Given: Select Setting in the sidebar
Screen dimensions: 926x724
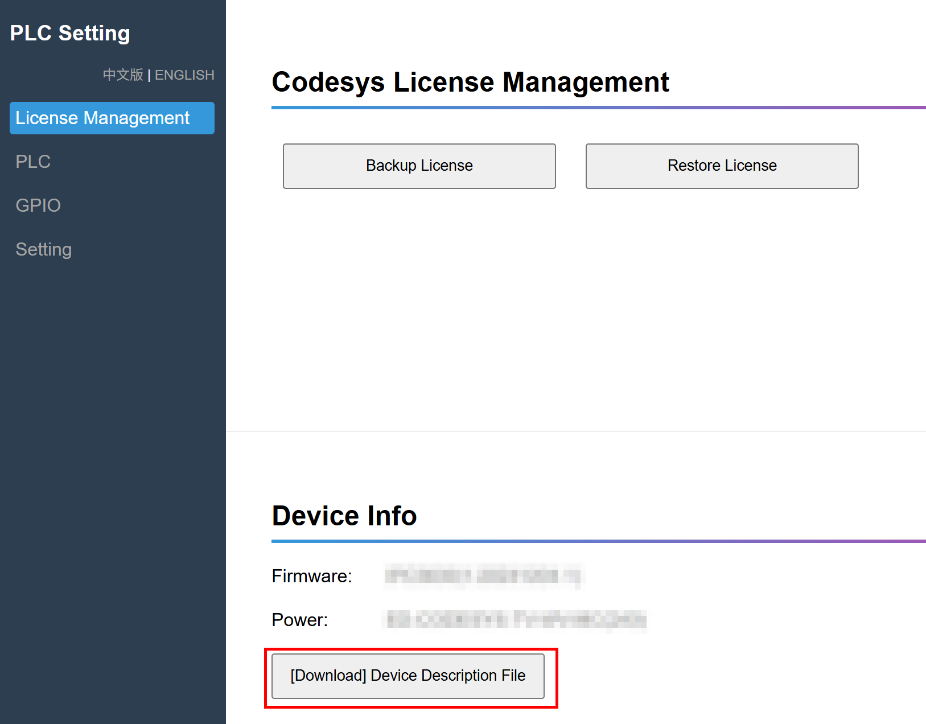Looking at the screenshot, I should coord(44,249).
